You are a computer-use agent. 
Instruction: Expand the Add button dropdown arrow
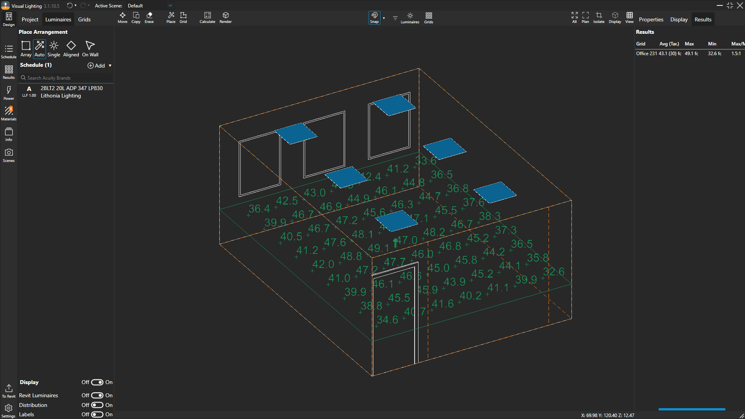110,66
